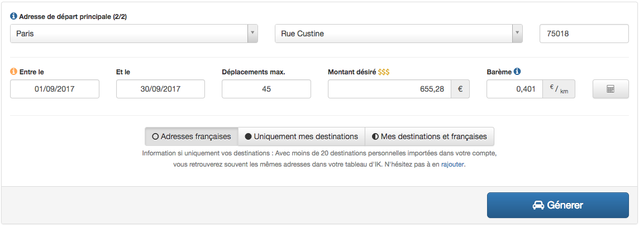This screenshot has width=639, height=227.
Task: Click the info icon next to Barème
Action: point(517,72)
